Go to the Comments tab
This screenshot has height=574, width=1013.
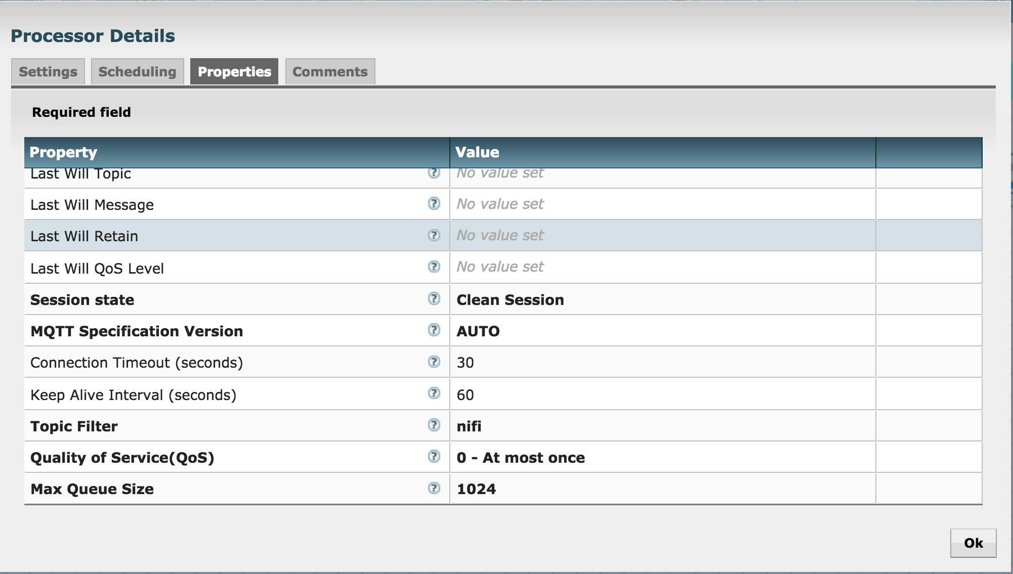click(330, 72)
